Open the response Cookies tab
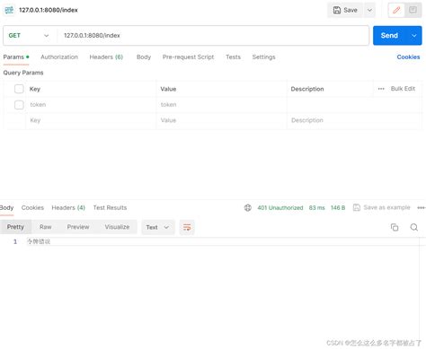Screen dimensions: 426x349 point(32,207)
